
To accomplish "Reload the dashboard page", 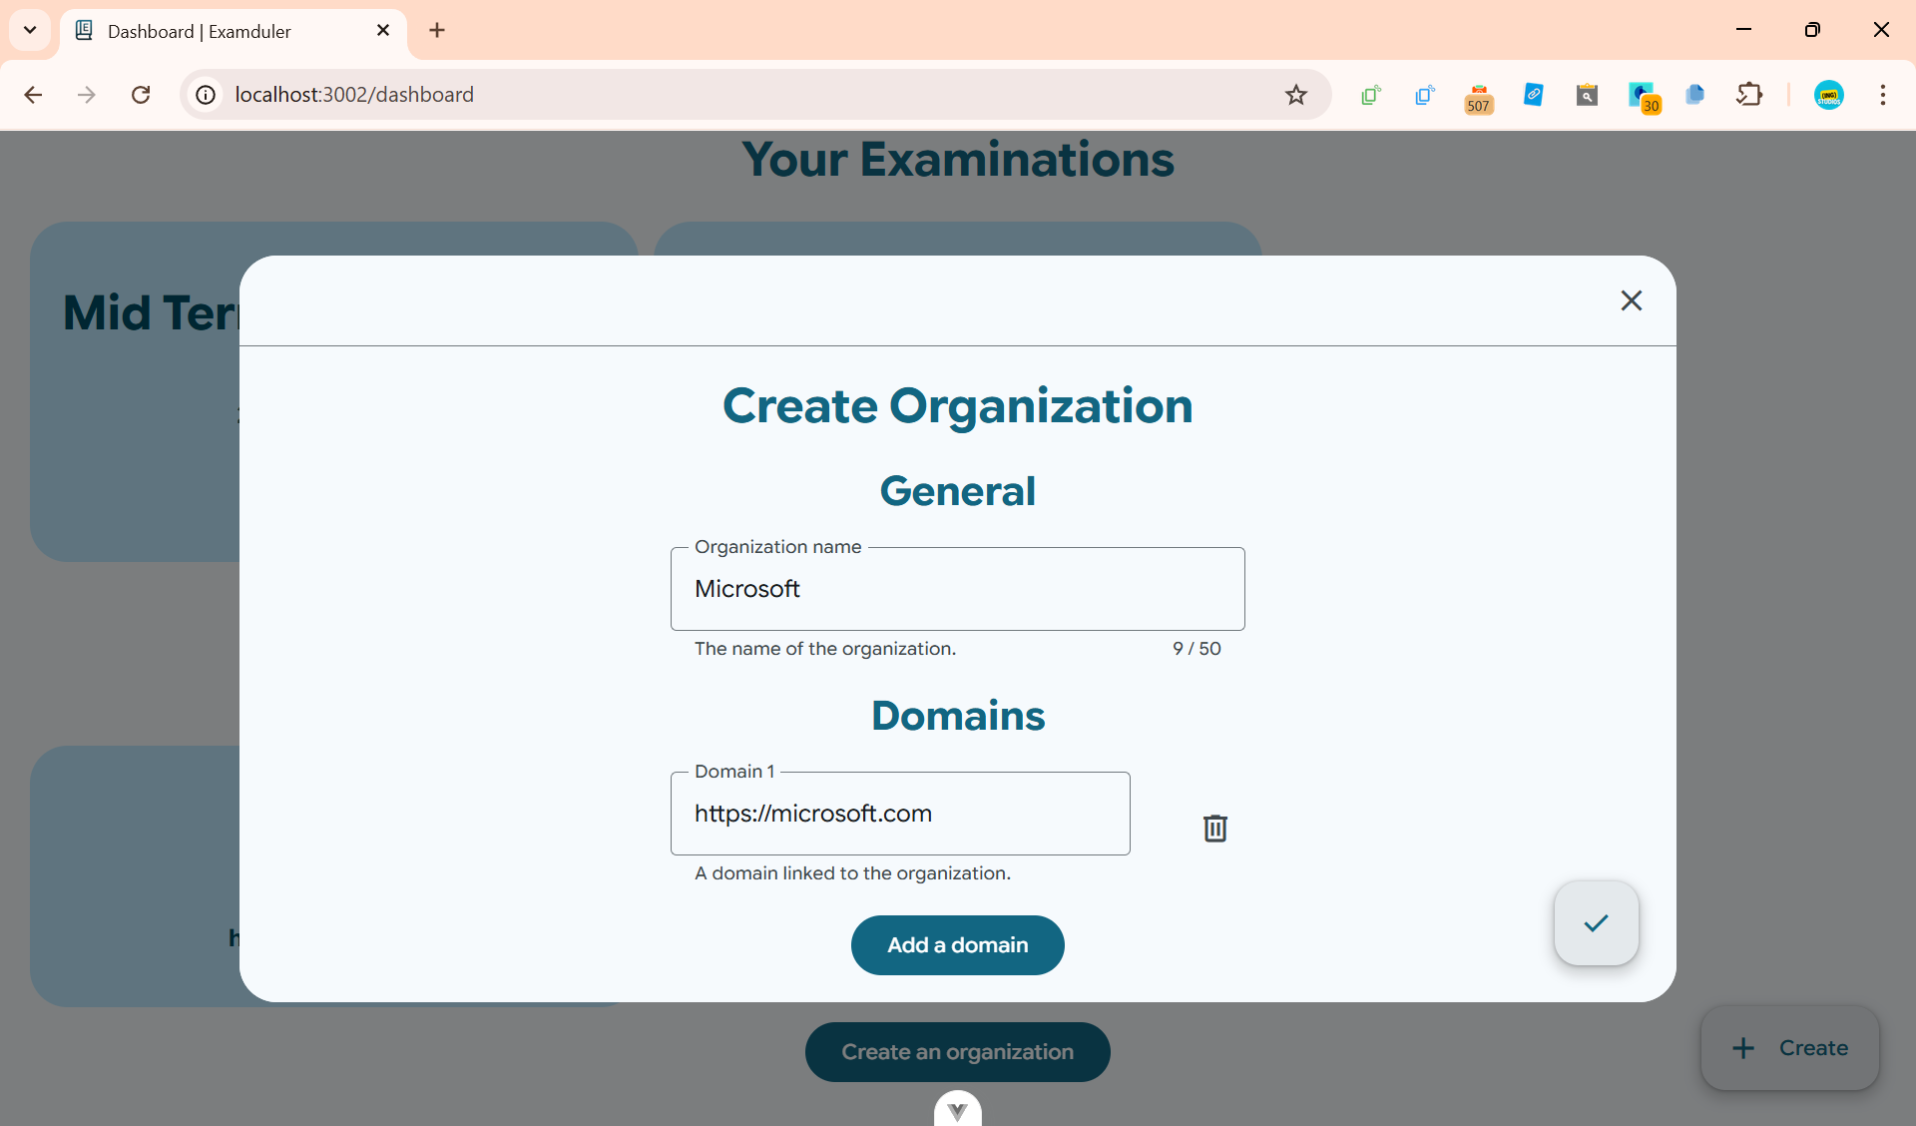I will click(141, 95).
